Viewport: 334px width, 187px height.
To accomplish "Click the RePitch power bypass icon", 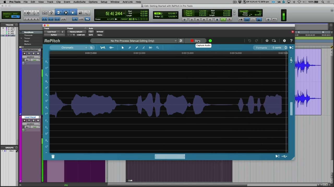I will point(267,41).
